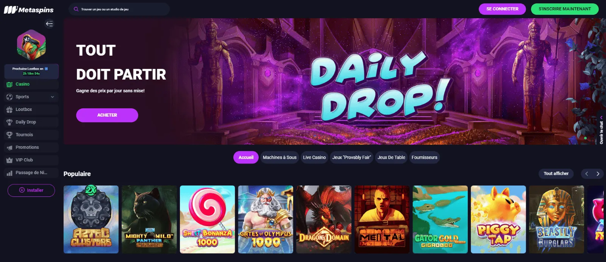
Task: Switch to Machines à Sous tab
Action: tap(280, 158)
